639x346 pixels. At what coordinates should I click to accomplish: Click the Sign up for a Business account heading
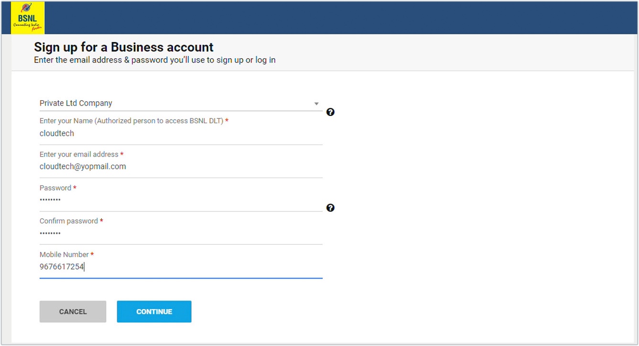pyautogui.click(x=123, y=47)
